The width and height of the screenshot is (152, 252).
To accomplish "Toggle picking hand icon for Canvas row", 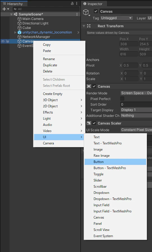I will [x=7, y=41].
